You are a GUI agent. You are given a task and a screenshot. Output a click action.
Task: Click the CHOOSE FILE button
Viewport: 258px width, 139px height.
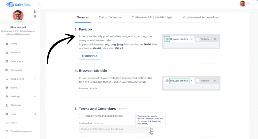pyautogui.click(x=90, y=56)
